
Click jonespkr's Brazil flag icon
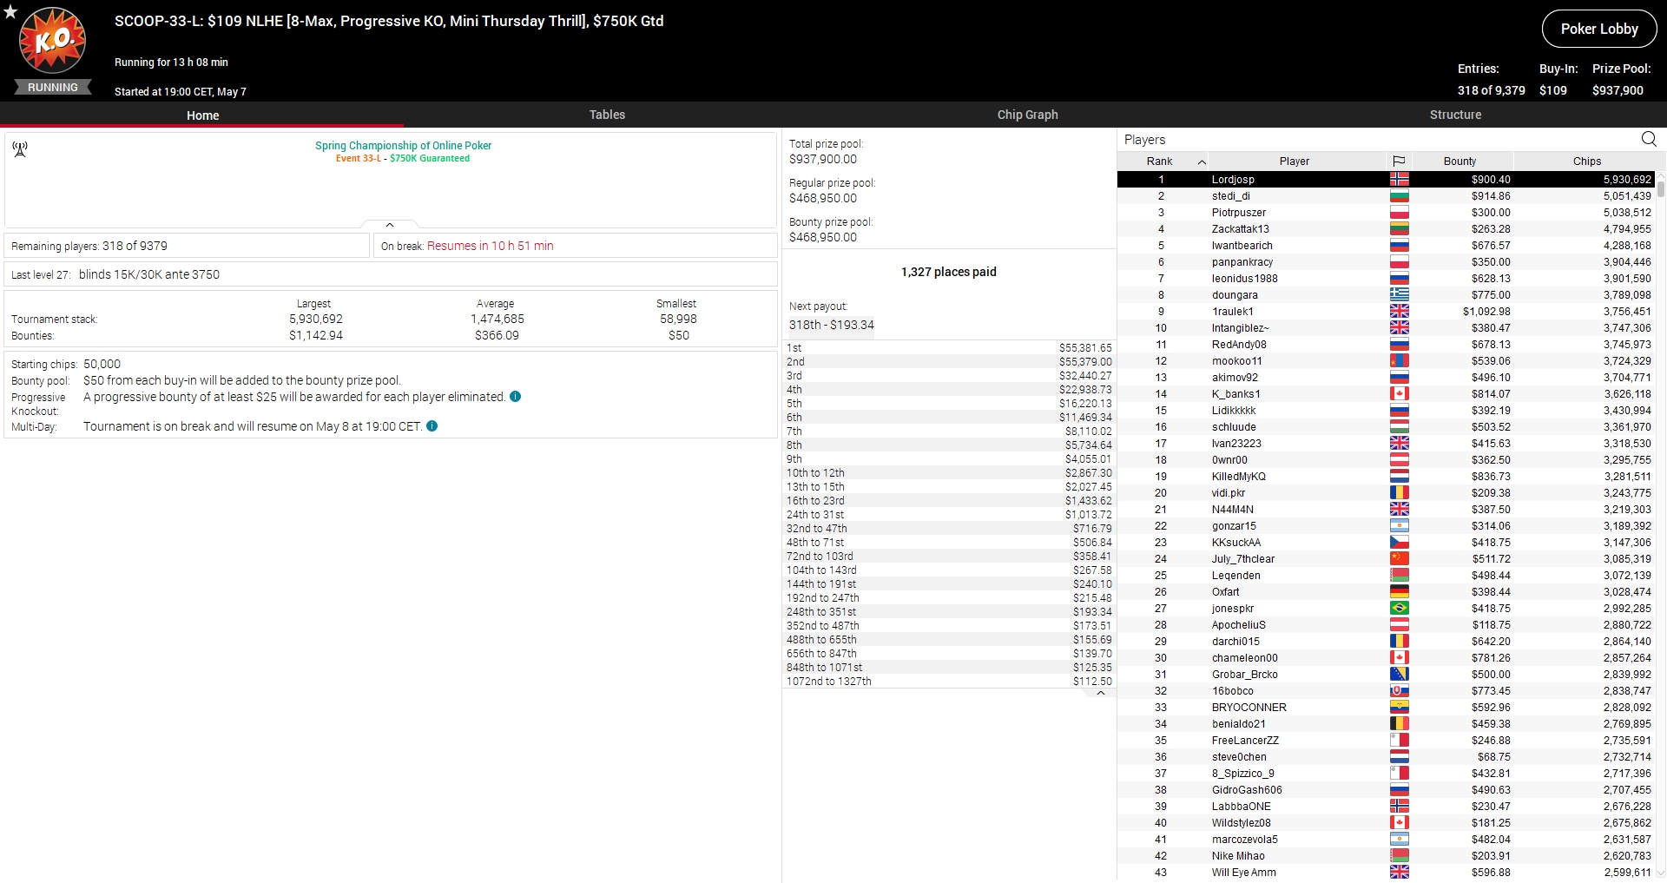(1399, 609)
